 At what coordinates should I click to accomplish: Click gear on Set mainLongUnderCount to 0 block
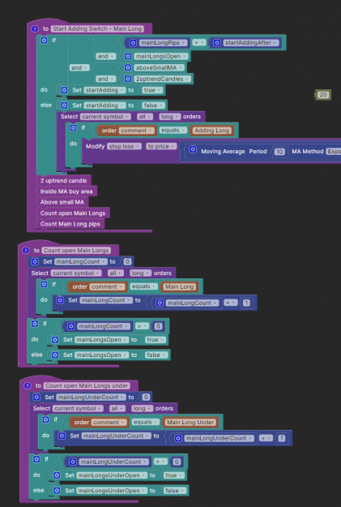(x=36, y=397)
